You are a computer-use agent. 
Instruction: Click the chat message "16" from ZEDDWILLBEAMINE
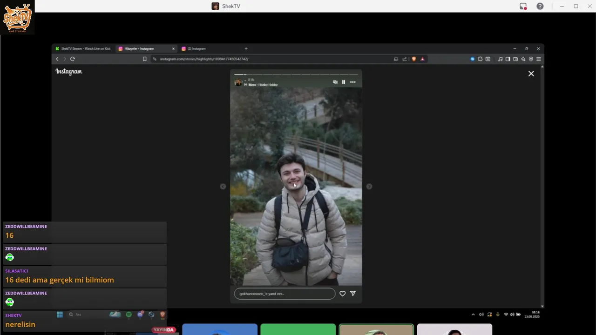click(x=9, y=235)
